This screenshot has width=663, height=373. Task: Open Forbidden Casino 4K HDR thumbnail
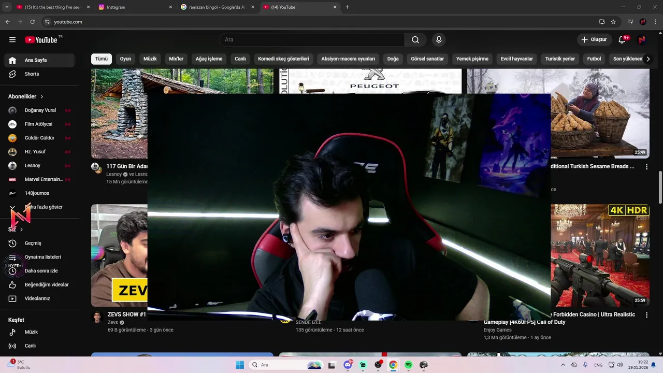pos(600,255)
